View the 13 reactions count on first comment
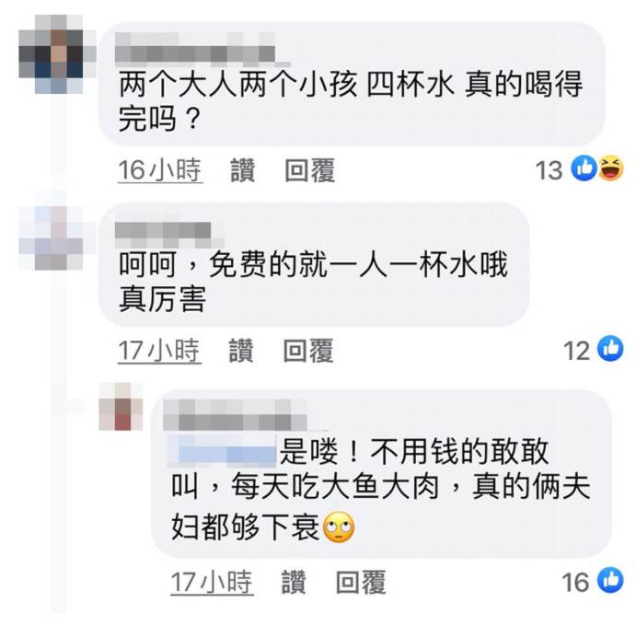Image resolution: width=636 pixels, height=625 pixels. click(549, 170)
